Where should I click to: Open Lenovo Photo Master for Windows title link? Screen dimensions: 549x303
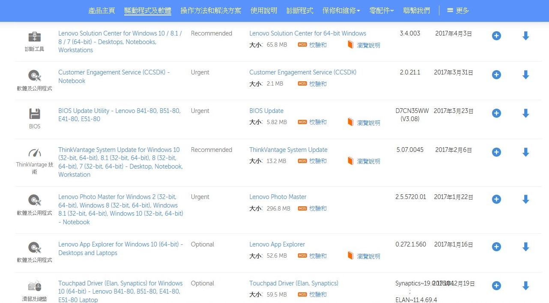click(x=121, y=209)
